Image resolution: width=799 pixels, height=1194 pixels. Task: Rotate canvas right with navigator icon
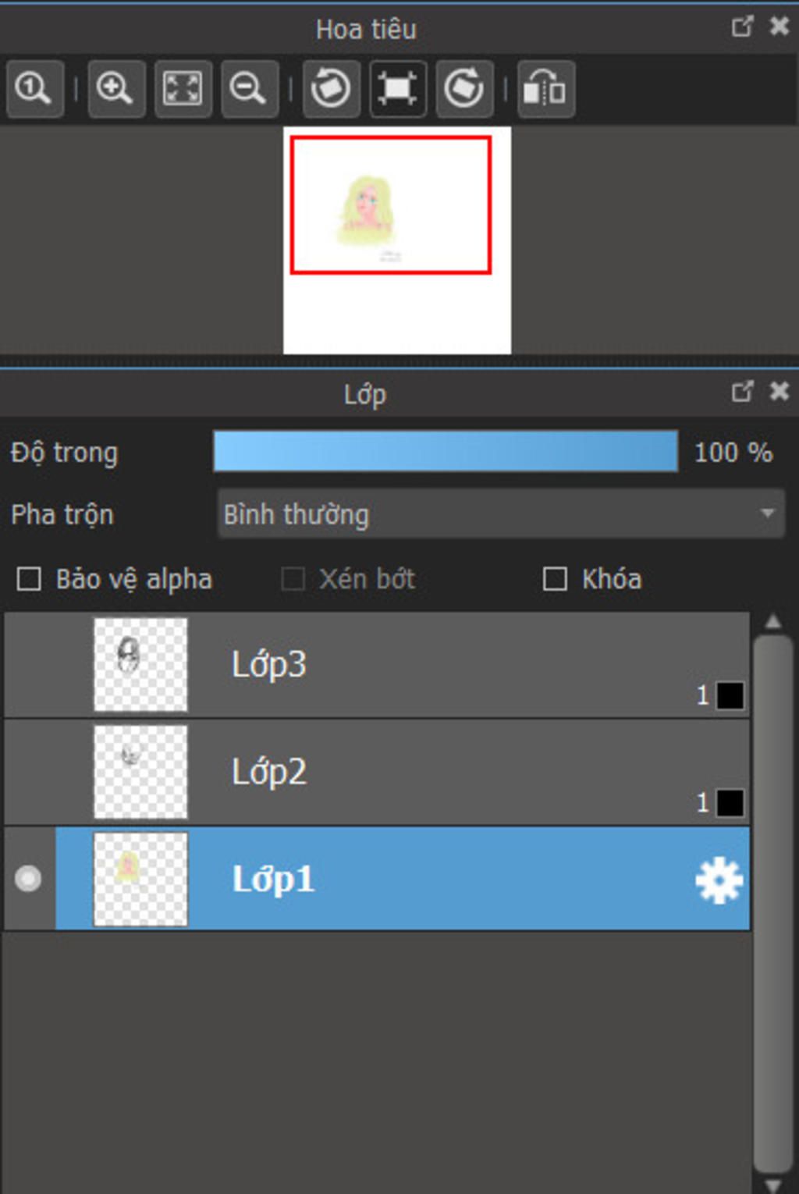tap(464, 88)
